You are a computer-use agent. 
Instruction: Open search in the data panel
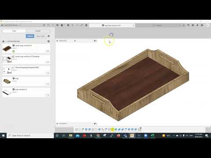point(48,25)
